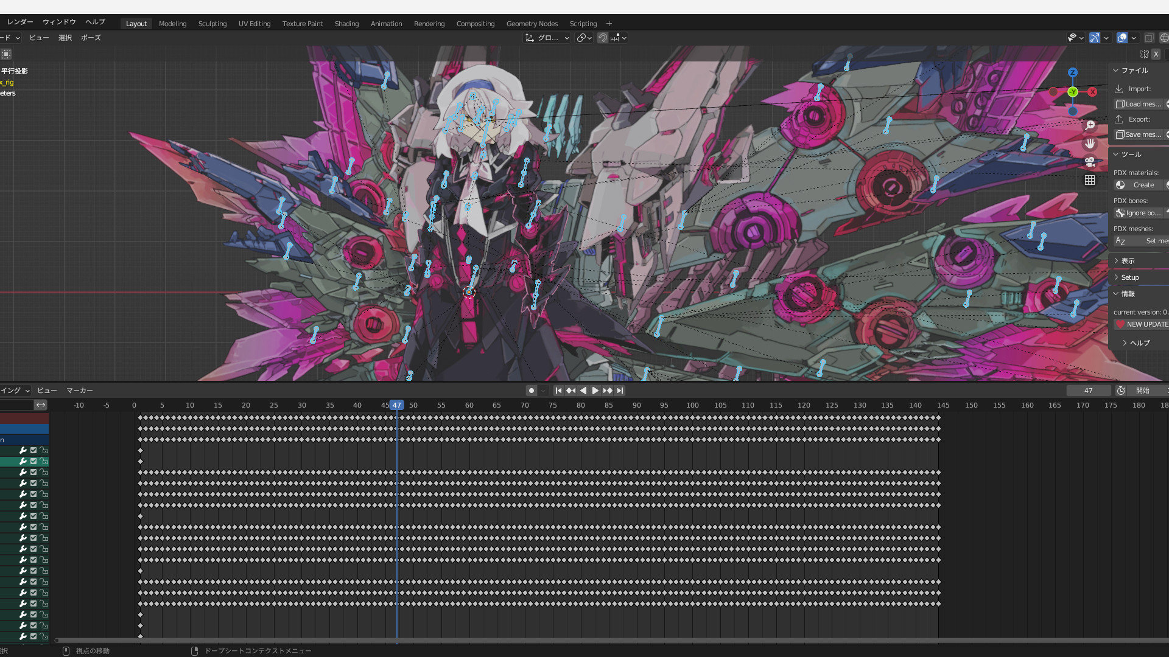Viewport: 1169px width, 657px height.
Task: Toggle X-axis mirror in pose options
Action: (x=1156, y=54)
